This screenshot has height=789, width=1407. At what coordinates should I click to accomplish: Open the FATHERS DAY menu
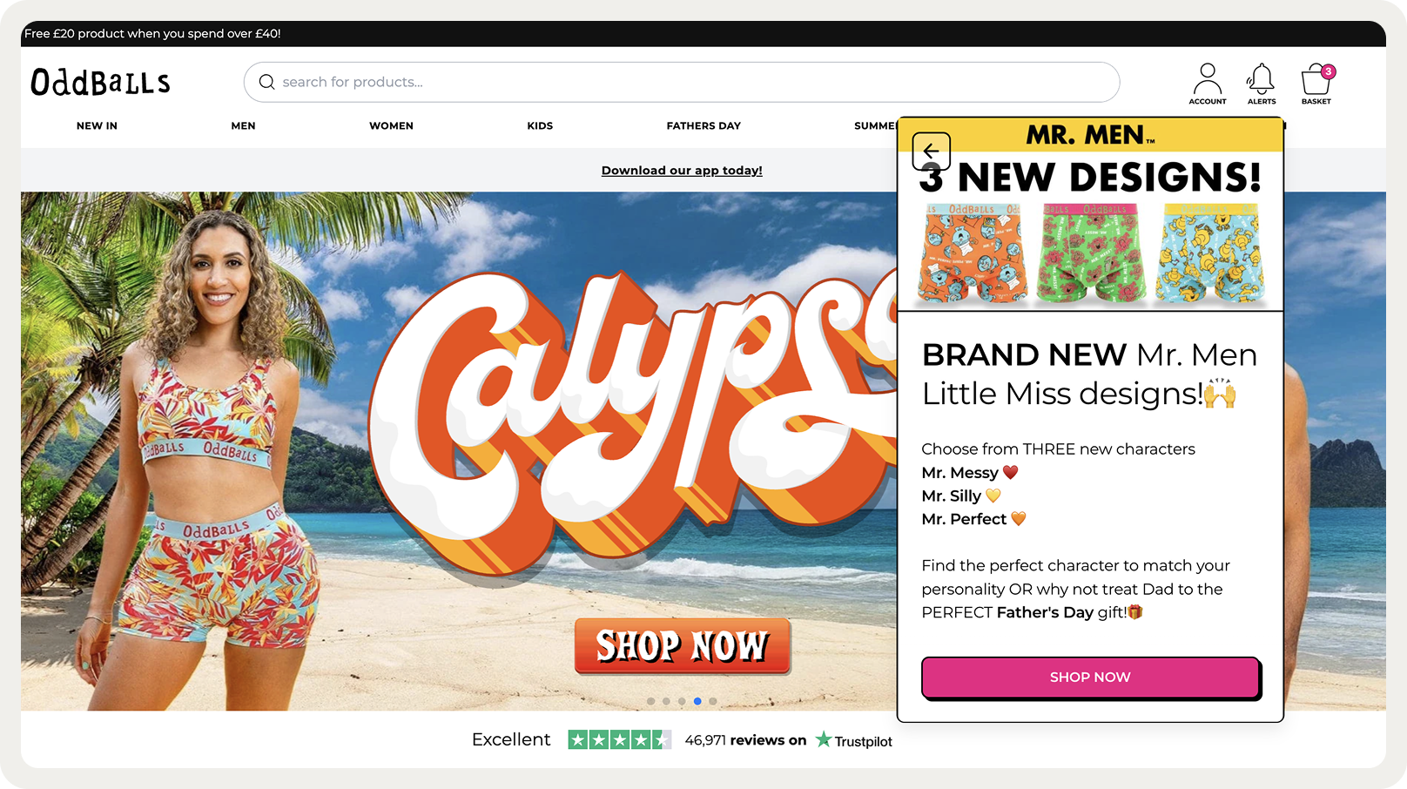(703, 125)
